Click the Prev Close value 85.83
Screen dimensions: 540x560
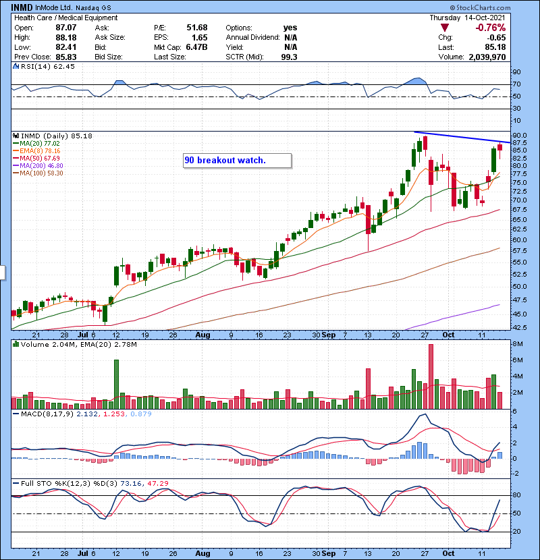coord(65,57)
